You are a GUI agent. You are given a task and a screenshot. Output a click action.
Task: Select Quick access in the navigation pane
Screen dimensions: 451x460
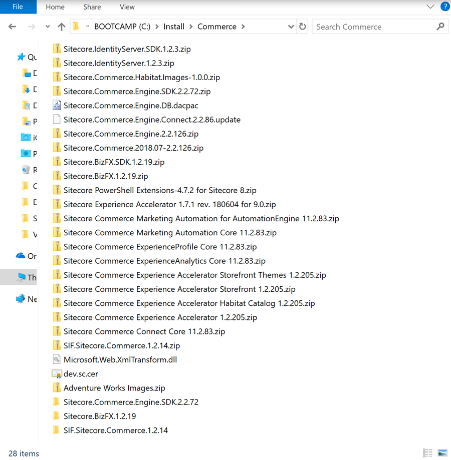pyautogui.click(x=27, y=57)
